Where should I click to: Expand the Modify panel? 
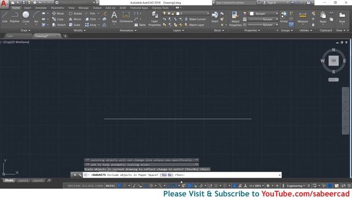coord(79,30)
